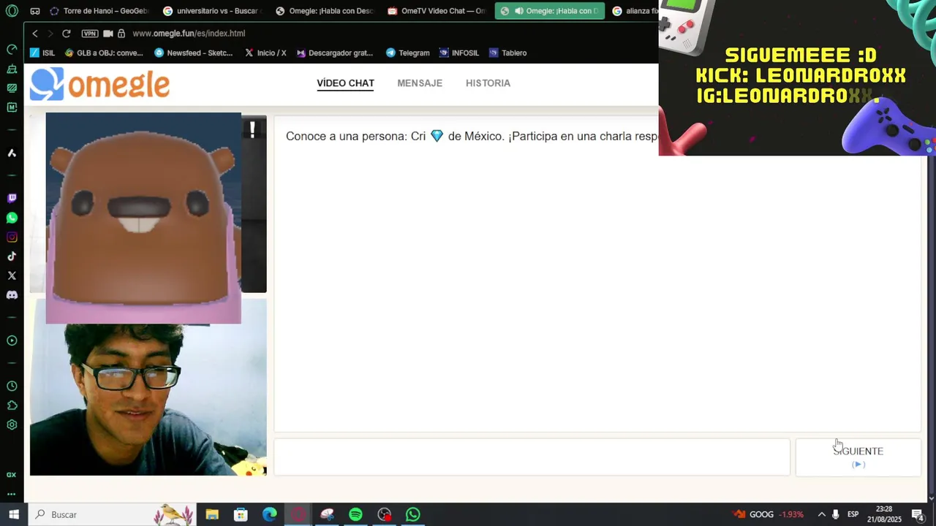This screenshot has height=526, width=936.
Task: Open Instagram in the sidebar
Action: point(12,237)
